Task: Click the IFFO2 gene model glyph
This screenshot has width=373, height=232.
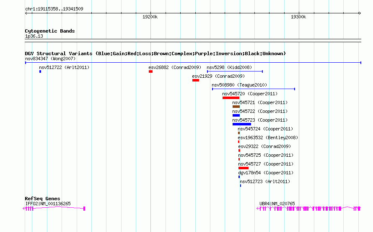Action: [x=54, y=208]
